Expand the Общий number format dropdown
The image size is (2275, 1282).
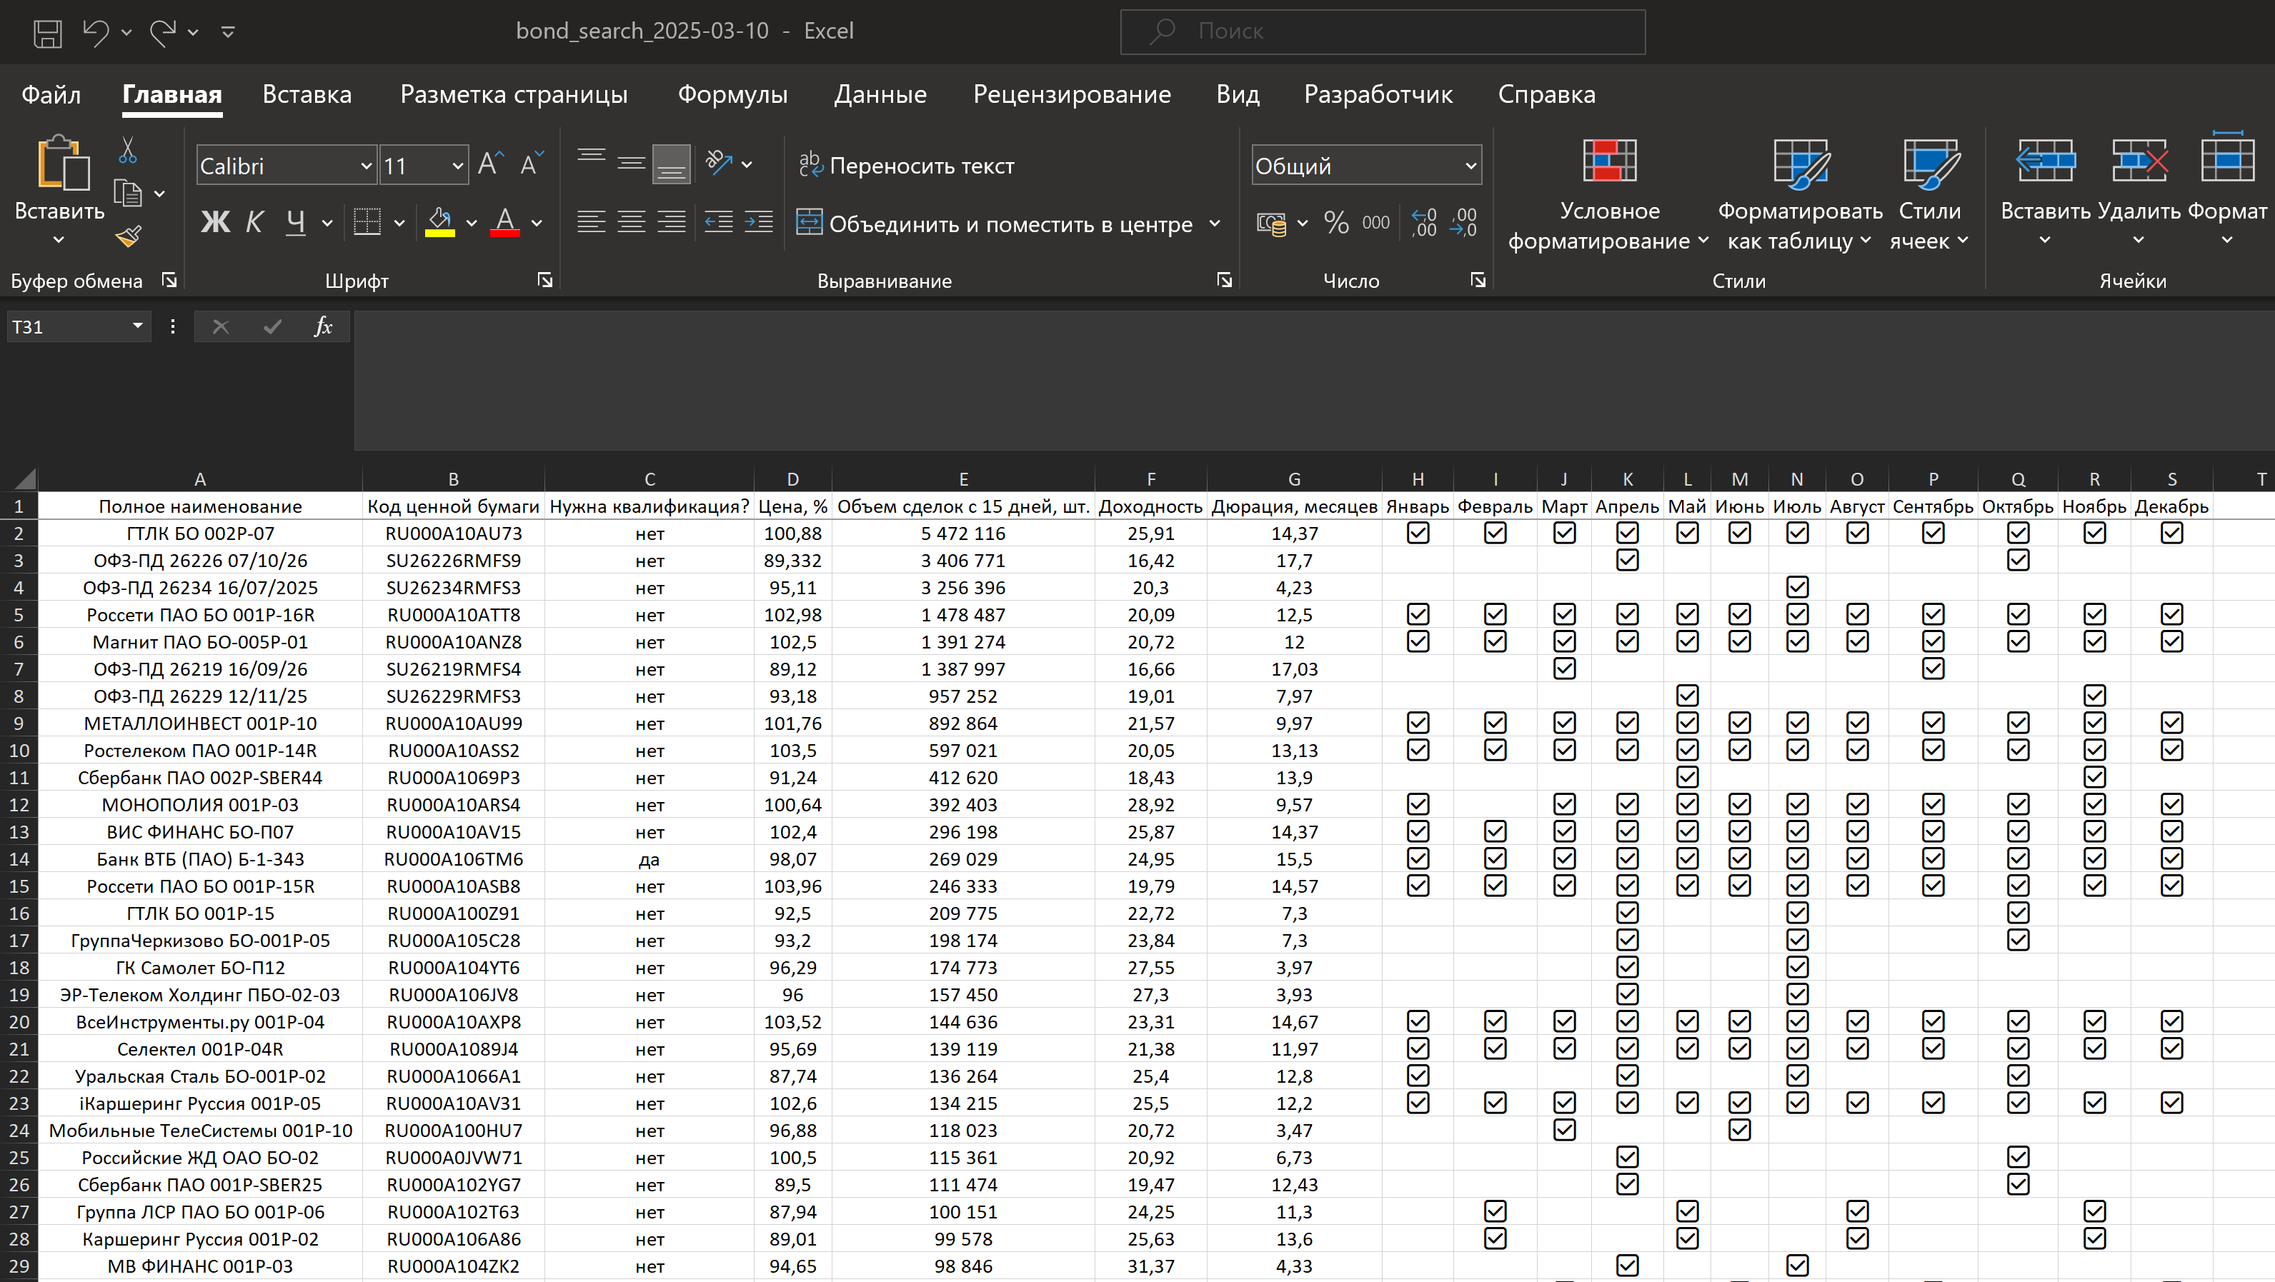1470,166
